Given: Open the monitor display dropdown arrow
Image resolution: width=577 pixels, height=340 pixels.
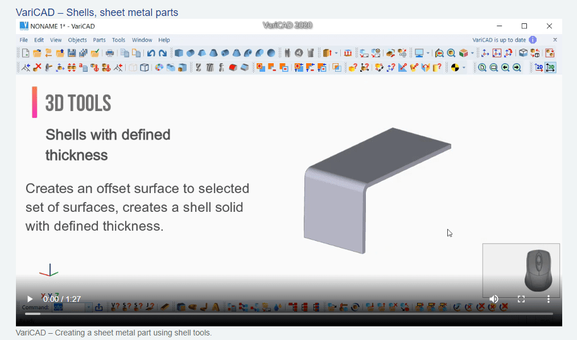Looking at the screenshot, I should [427, 54].
